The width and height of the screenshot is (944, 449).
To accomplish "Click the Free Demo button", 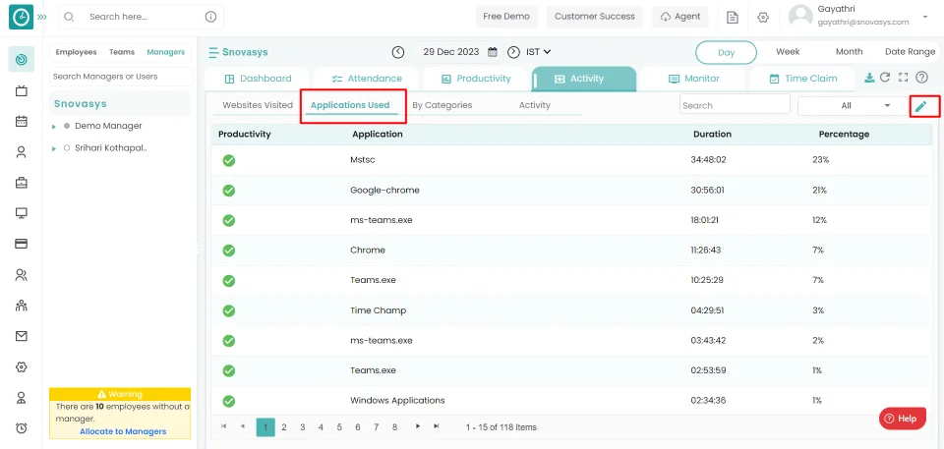I will (506, 17).
